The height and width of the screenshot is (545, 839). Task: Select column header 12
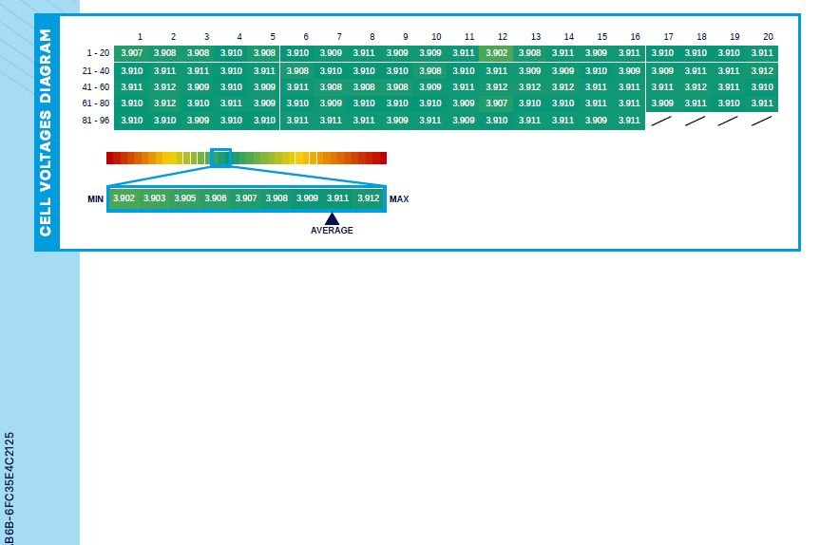point(503,37)
